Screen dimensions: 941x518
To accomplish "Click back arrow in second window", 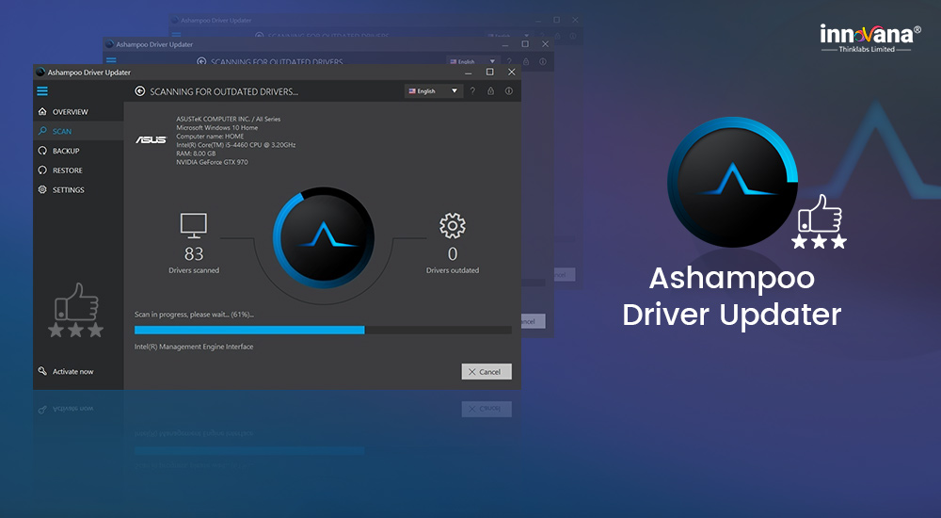I will click(201, 61).
